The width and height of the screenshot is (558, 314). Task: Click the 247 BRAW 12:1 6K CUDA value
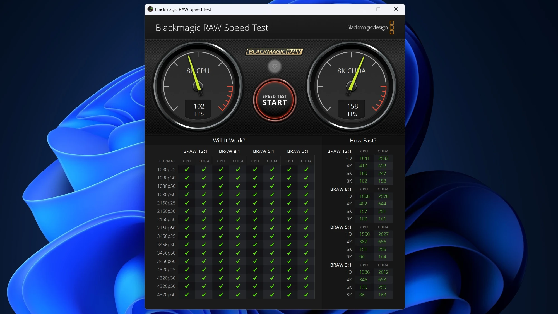point(382,173)
